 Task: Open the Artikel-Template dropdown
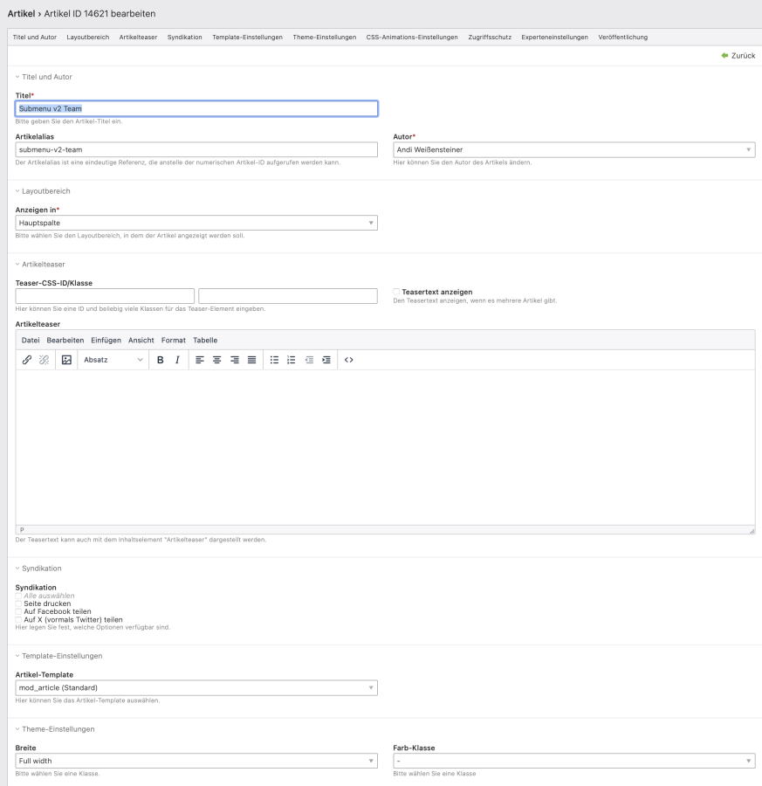tap(196, 688)
